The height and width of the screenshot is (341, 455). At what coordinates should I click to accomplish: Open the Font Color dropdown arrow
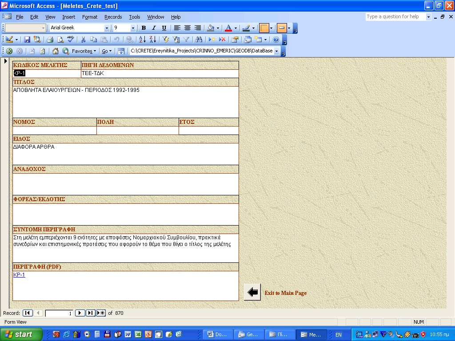tap(235, 28)
